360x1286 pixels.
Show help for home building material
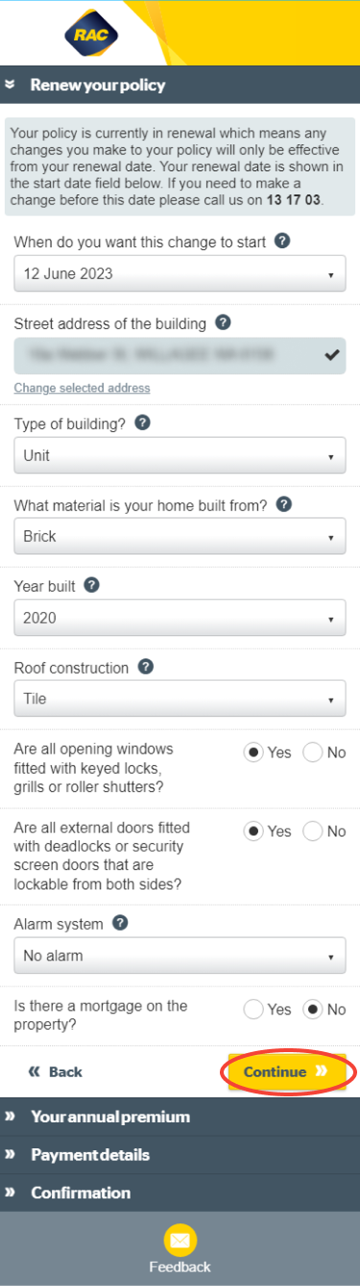[x=284, y=503]
